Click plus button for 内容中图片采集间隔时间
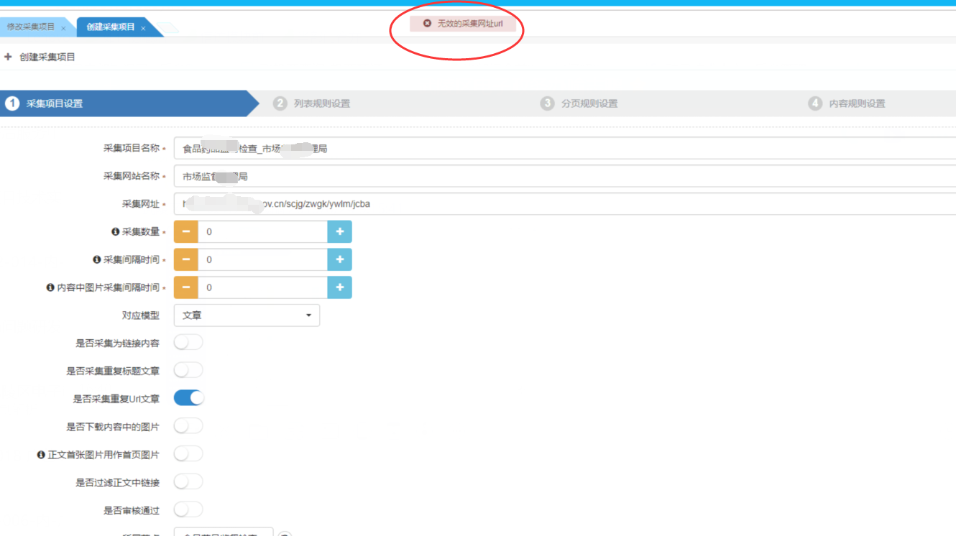The height and width of the screenshot is (536, 956). click(x=339, y=287)
